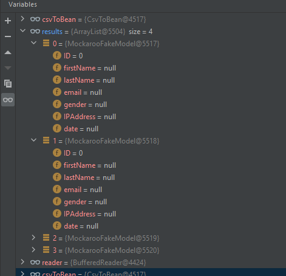The width and height of the screenshot is (286, 276).
Task: Click watch glasses icon beside top csvToBean
Action: [x=35, y=19]
